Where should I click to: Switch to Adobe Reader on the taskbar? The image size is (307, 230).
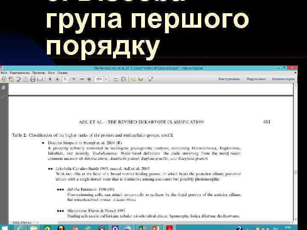(170, 227)
